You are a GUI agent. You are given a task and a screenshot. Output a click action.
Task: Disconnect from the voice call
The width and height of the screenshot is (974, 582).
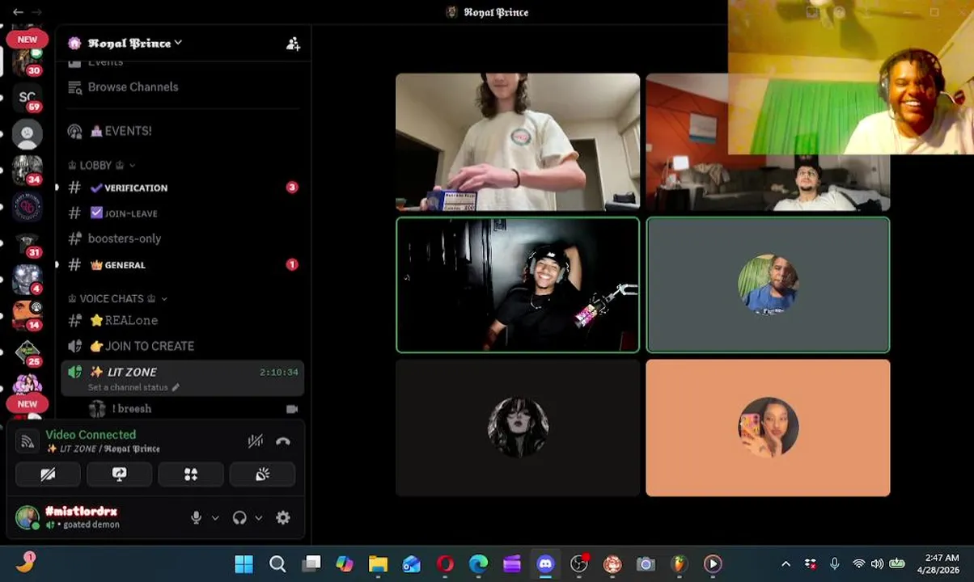tap(282, 441)
